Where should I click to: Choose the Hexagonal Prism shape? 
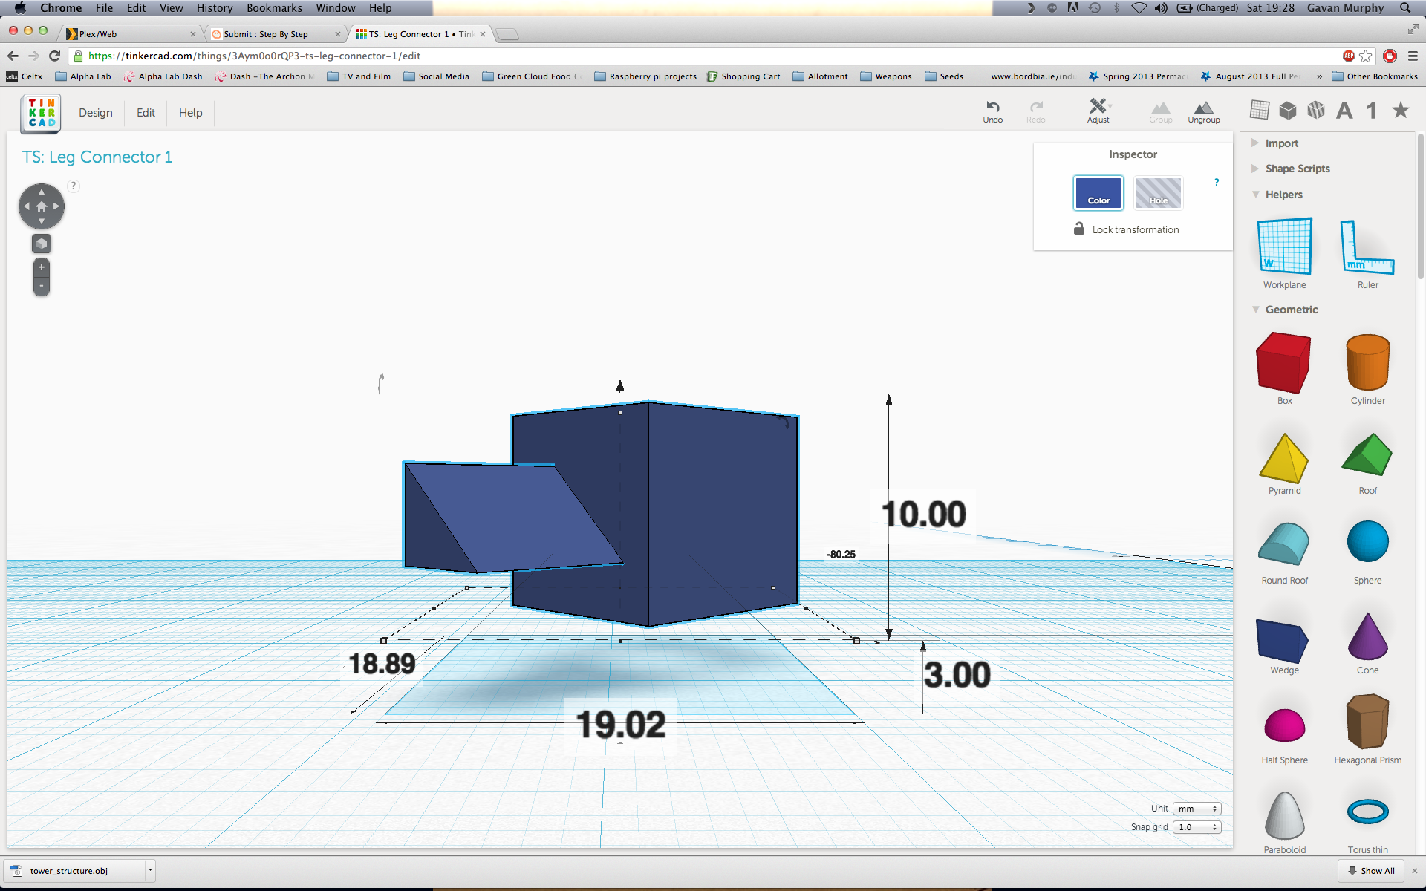point(1367,729)
